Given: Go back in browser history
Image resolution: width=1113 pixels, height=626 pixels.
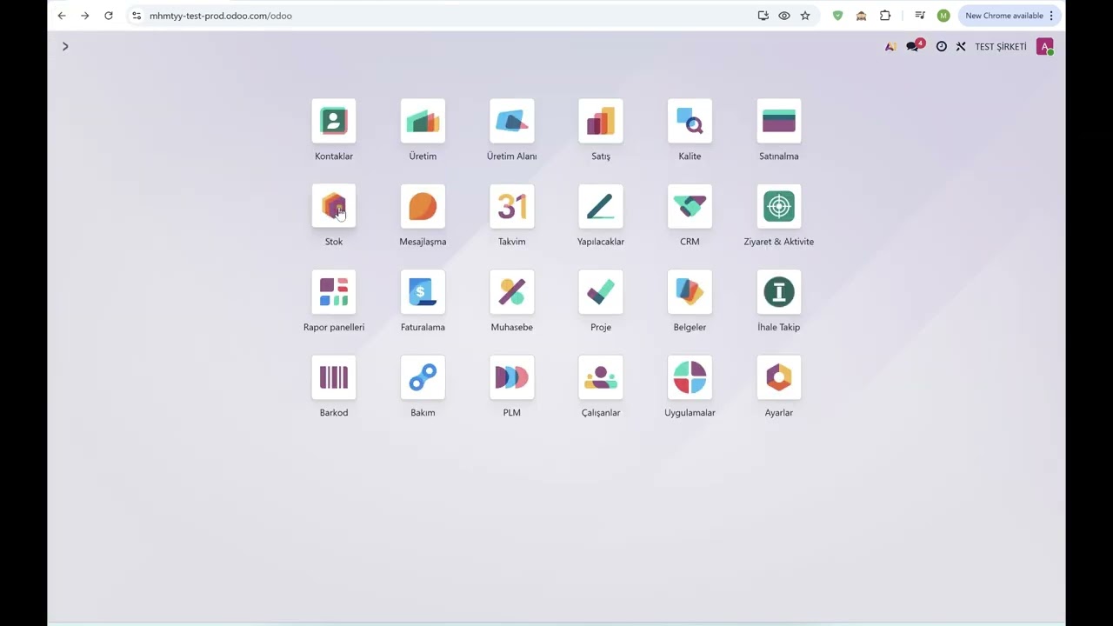Looking at the screenshot, I should [62, 16].
